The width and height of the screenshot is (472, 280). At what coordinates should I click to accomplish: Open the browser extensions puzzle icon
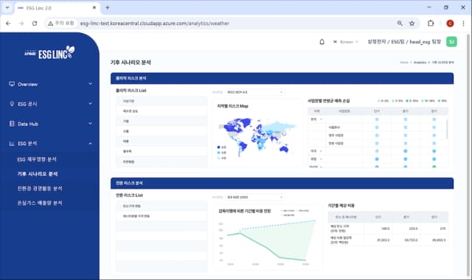pos(431,23)
